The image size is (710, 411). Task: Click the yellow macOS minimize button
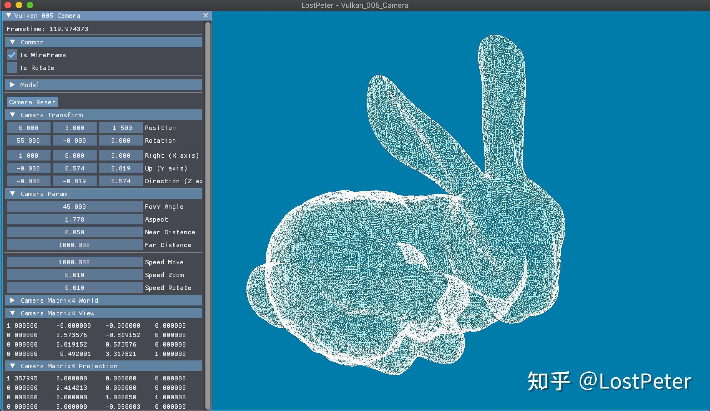click(19, 5)
